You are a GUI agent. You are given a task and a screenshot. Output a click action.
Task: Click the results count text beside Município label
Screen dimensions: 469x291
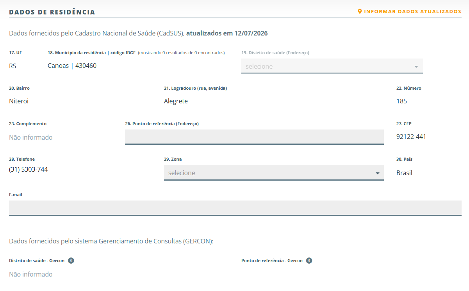pyautogui.click(x=181, y=53)
